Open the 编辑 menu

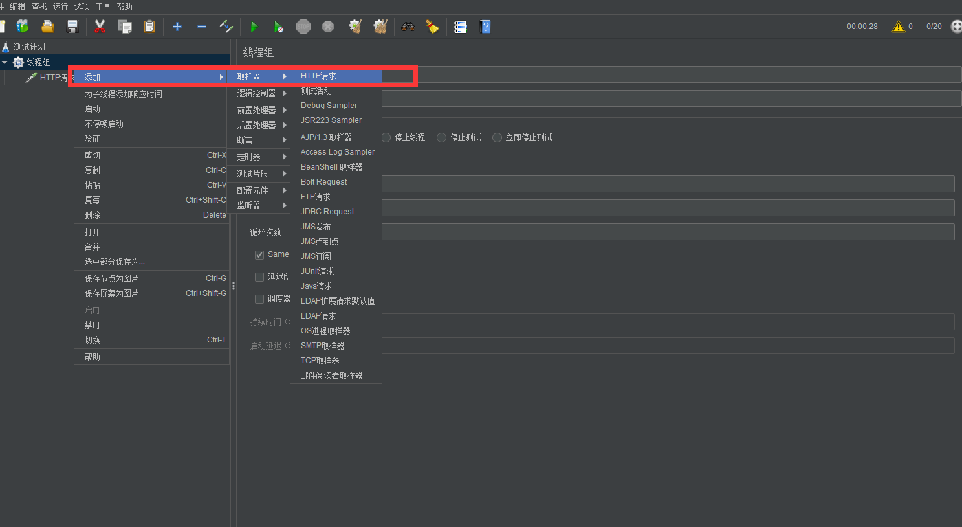(17, 6)
